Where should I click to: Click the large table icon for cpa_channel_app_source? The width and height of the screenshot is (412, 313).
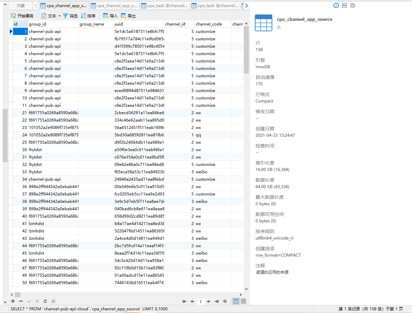click(264, 23)
